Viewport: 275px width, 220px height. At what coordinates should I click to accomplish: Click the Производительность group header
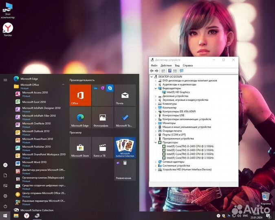pyautogui.click(x=82, y=80)
